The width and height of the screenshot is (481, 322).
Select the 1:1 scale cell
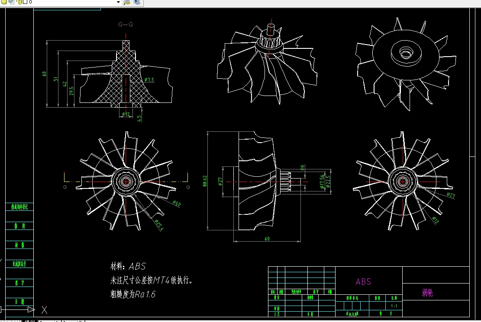pos(394,306)
